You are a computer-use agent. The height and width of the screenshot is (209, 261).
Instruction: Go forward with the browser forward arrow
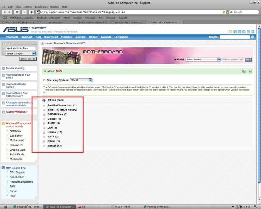point(9,12)
